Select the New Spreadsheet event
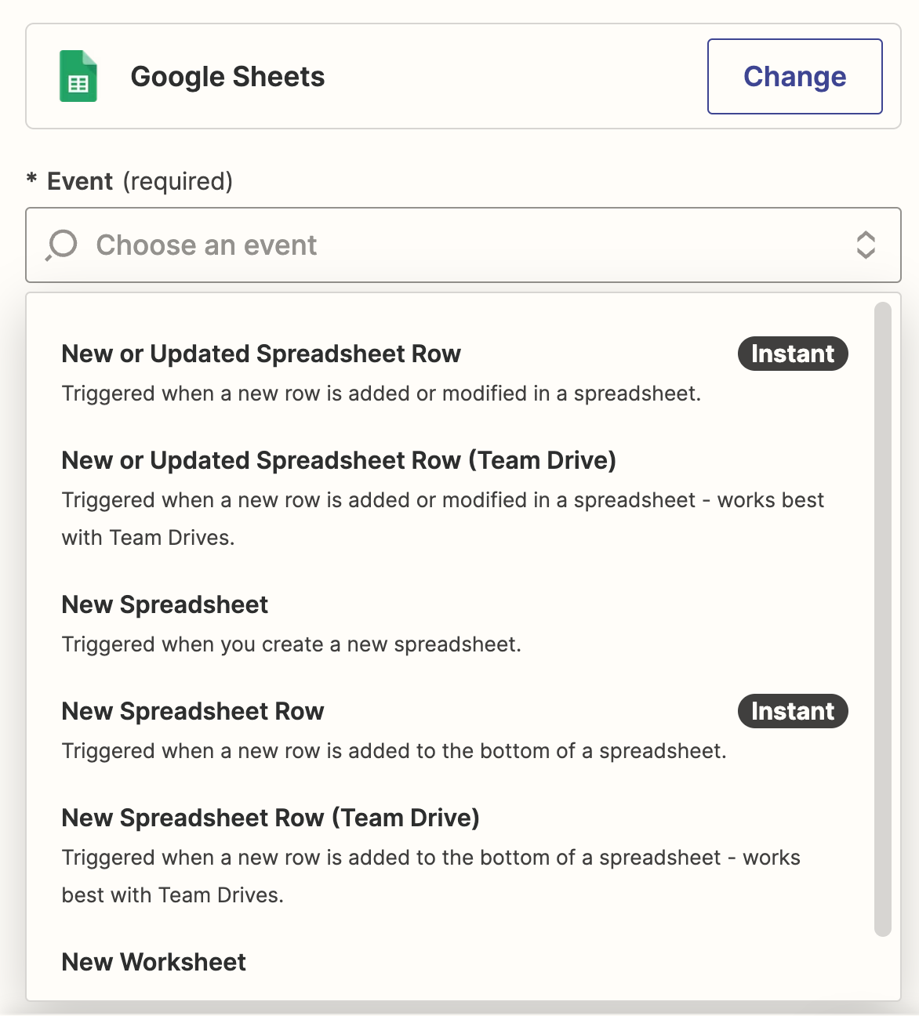This screenshot has height=1016, width=919. tap(455, 623)
